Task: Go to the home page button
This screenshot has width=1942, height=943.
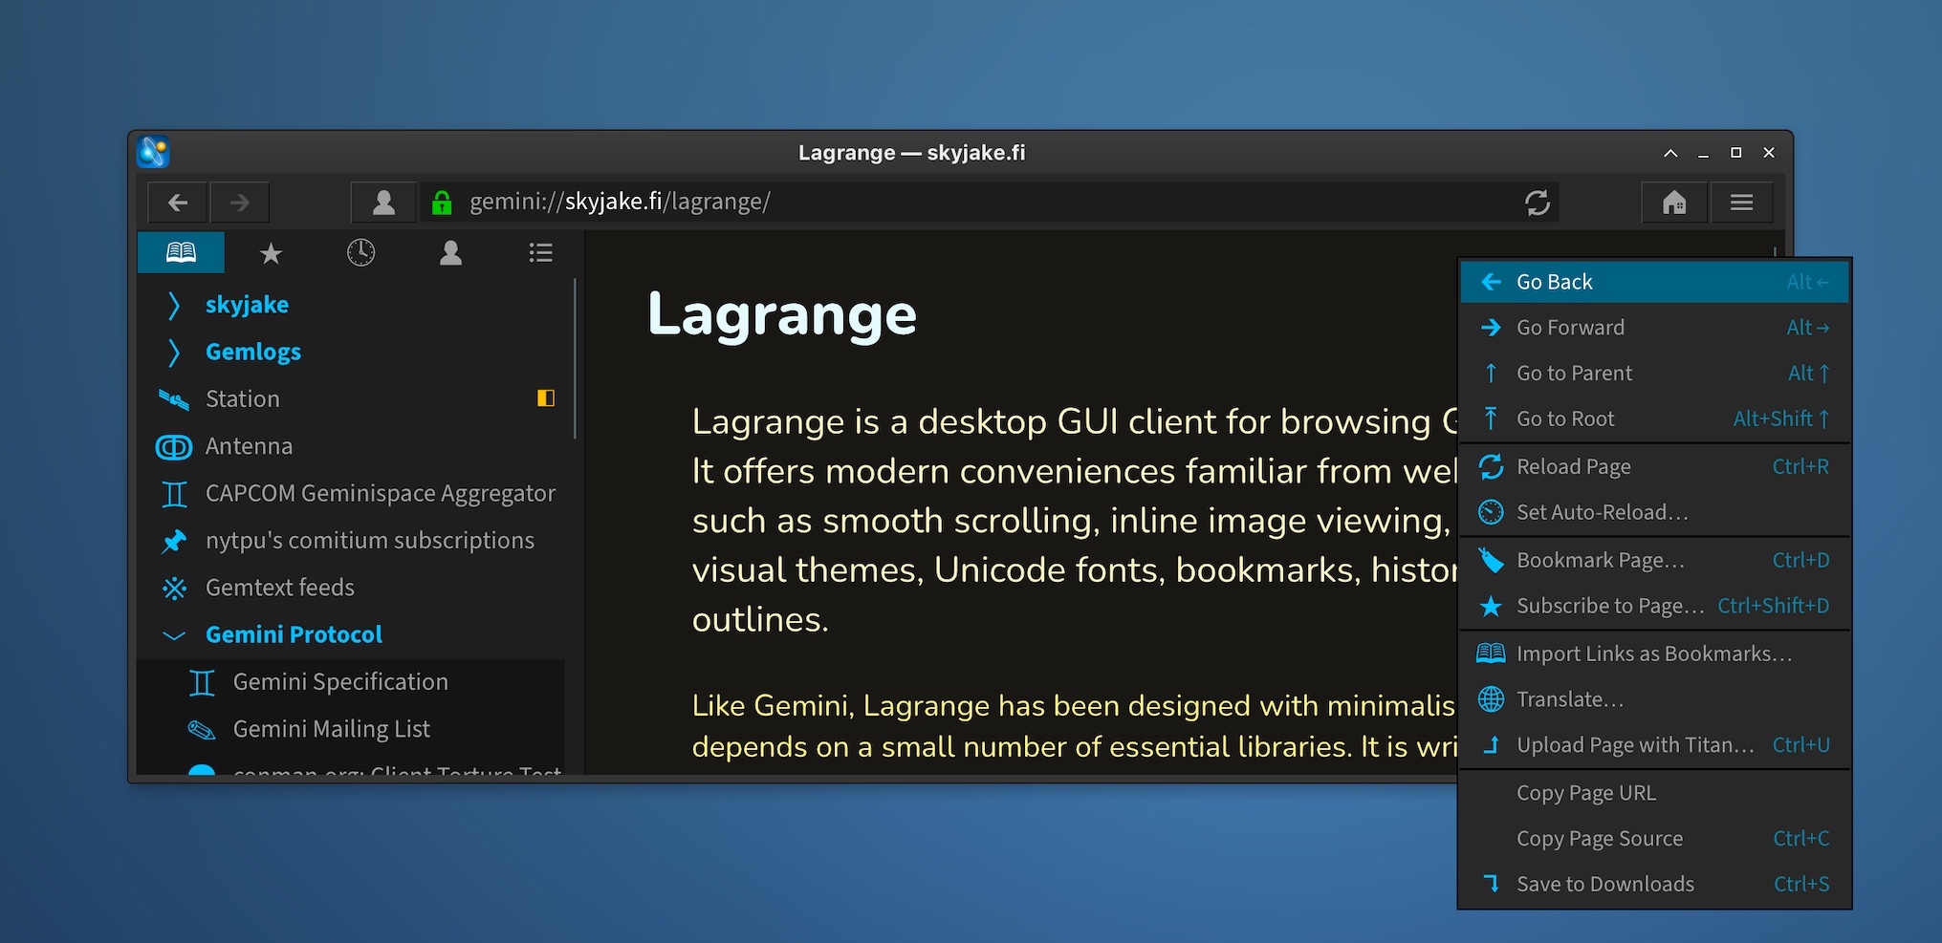Action: point(1674,203)
